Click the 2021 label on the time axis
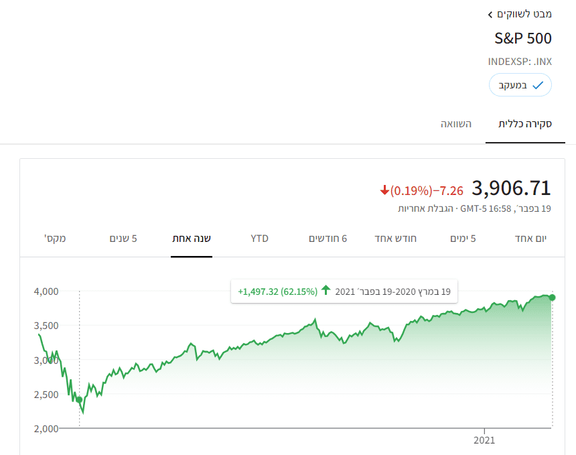This screenshot has width=576, height=455. pos(484,440)
